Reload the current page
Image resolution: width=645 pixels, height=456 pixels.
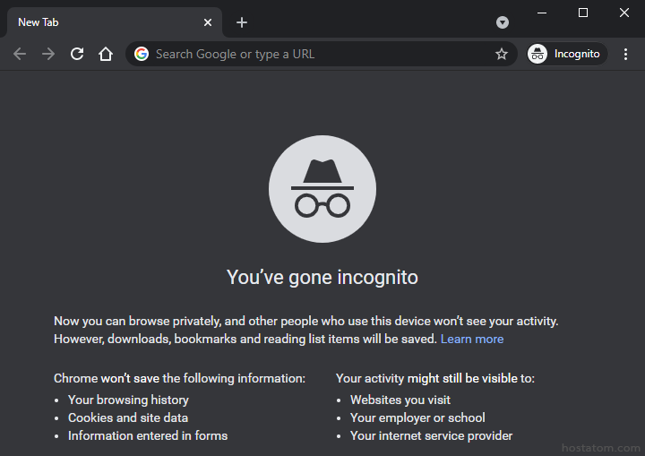[x=77, y=54]
